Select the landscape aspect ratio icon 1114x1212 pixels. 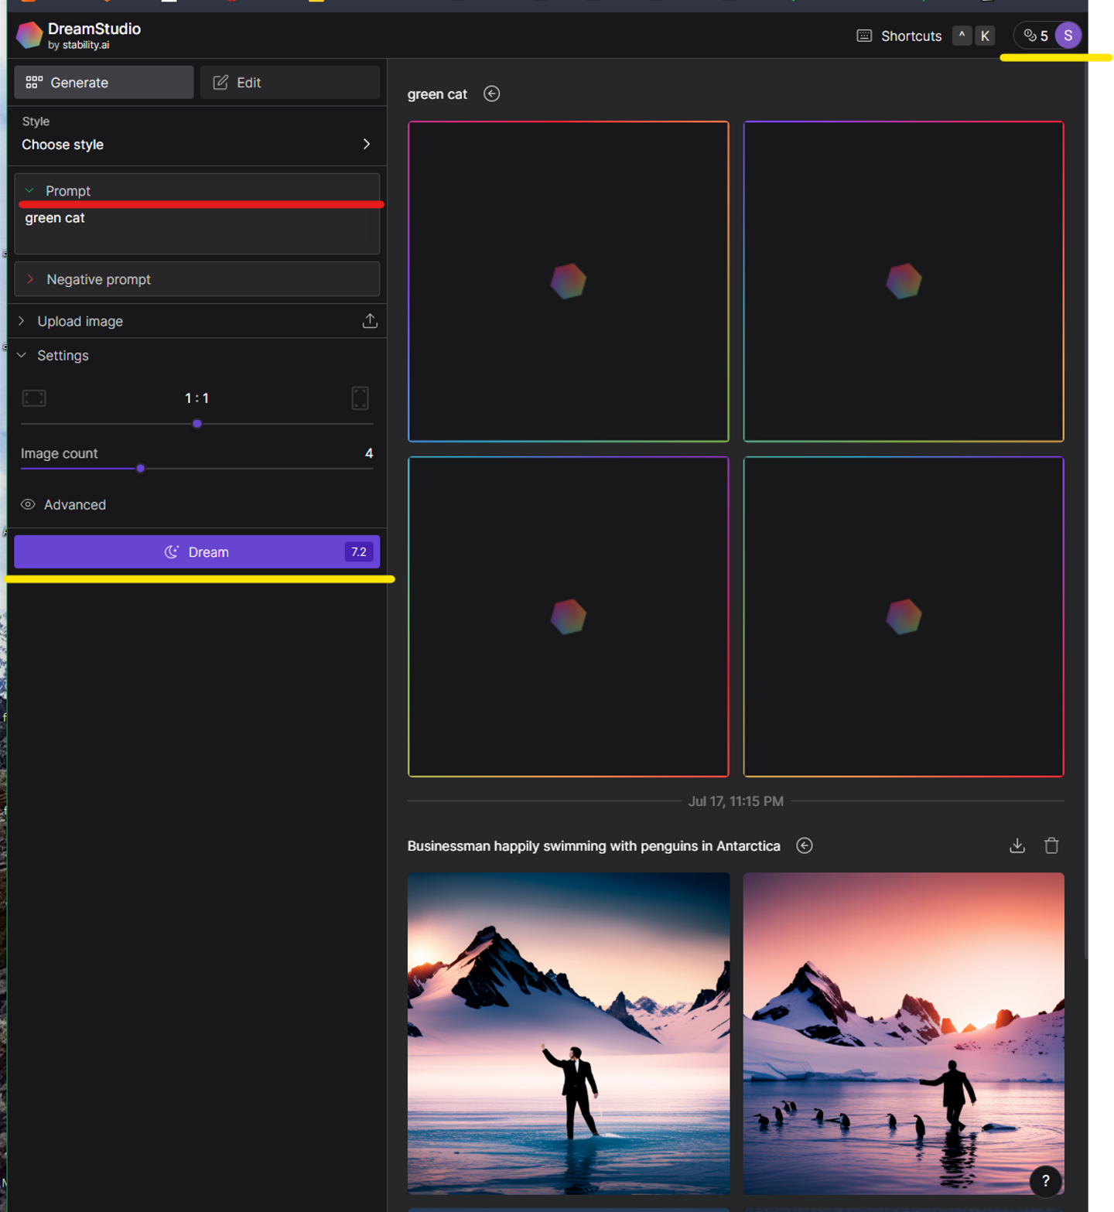(x=34, y=398)
